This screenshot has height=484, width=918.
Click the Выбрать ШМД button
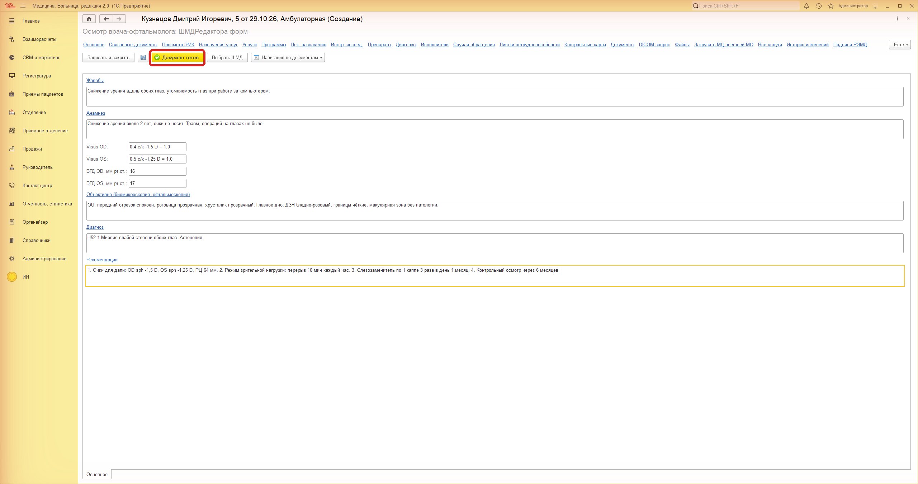pos(227,57)
